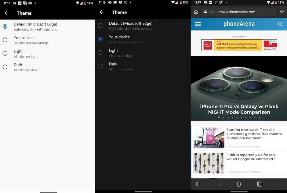Tap the Wi-Fi signal icon on the middle screen
Viewport: 287px width, 193px height.
[173, 2]
